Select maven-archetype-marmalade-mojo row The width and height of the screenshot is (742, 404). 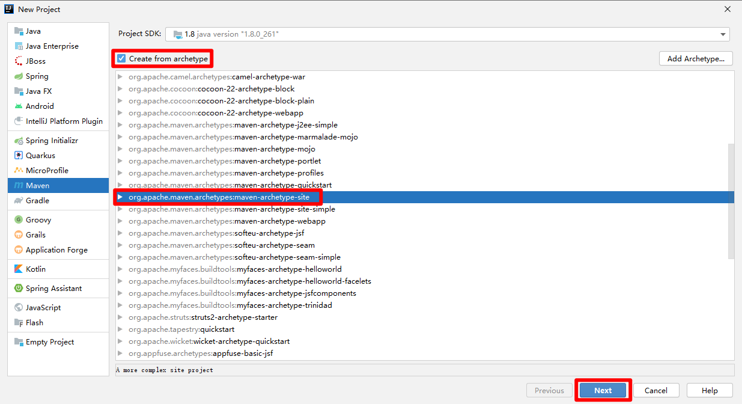421,137
